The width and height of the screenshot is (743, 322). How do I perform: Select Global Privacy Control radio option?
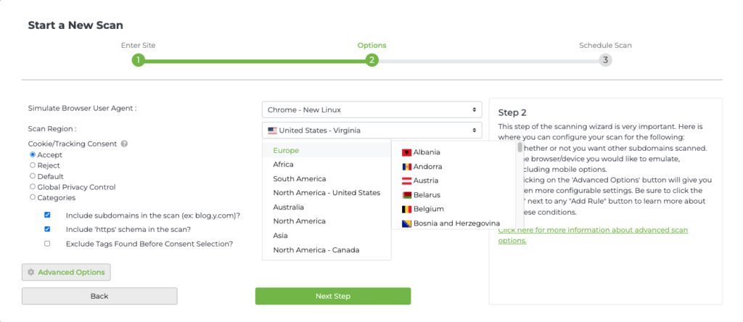[x=33, y=186]
